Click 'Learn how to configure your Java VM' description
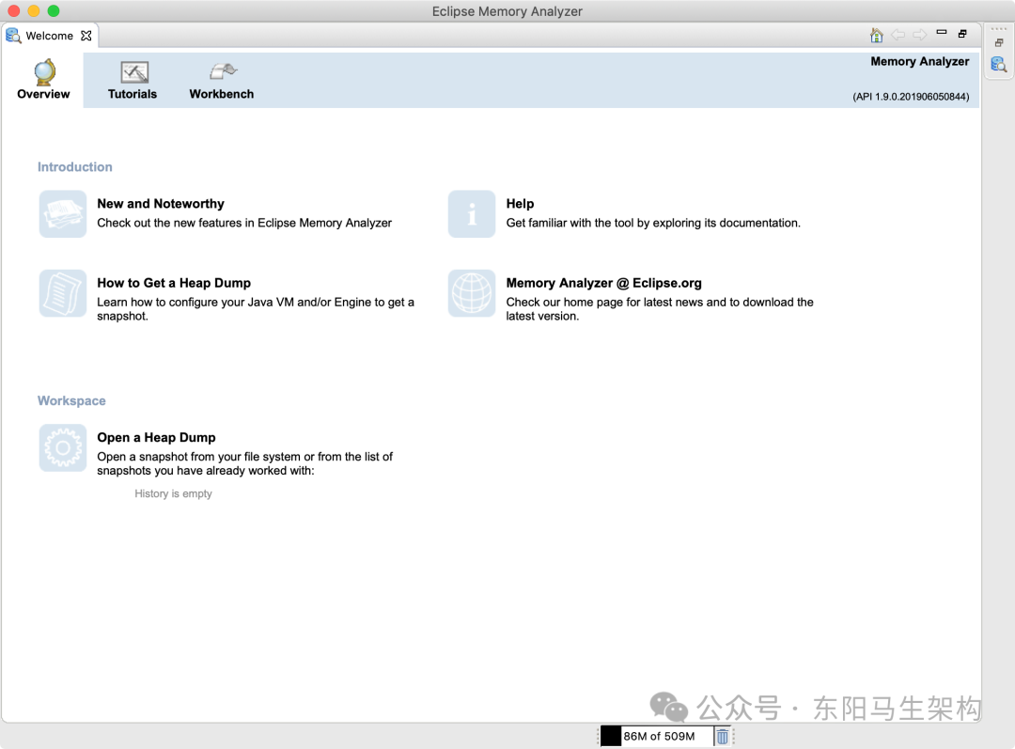 click(255, 309)
